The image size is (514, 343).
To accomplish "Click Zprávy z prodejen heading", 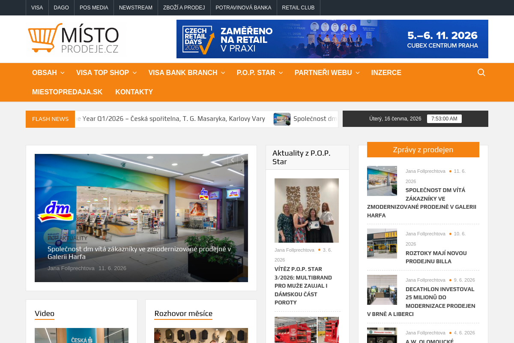I will (x=423, y=150).
